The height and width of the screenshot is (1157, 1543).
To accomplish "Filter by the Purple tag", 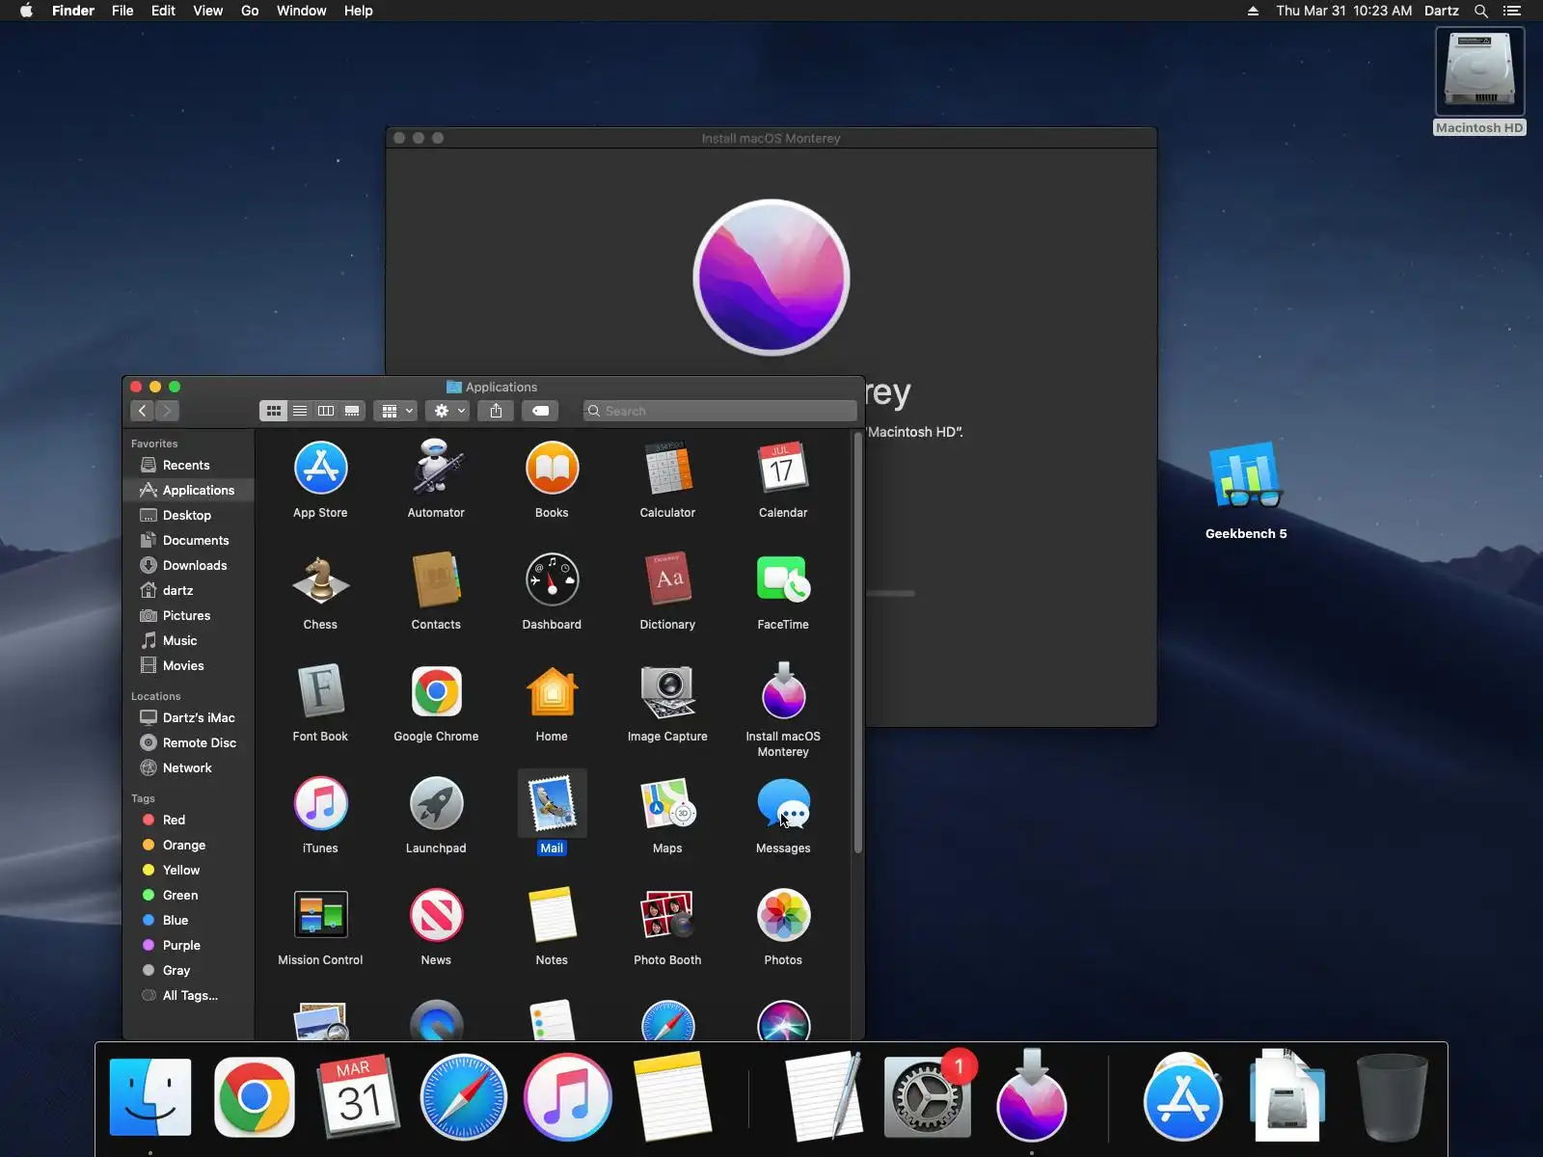I will (189, 945).
